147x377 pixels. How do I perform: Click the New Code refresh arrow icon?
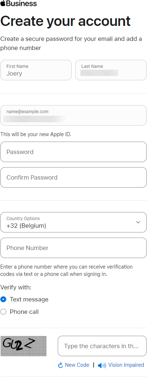(x=60, y=365)
